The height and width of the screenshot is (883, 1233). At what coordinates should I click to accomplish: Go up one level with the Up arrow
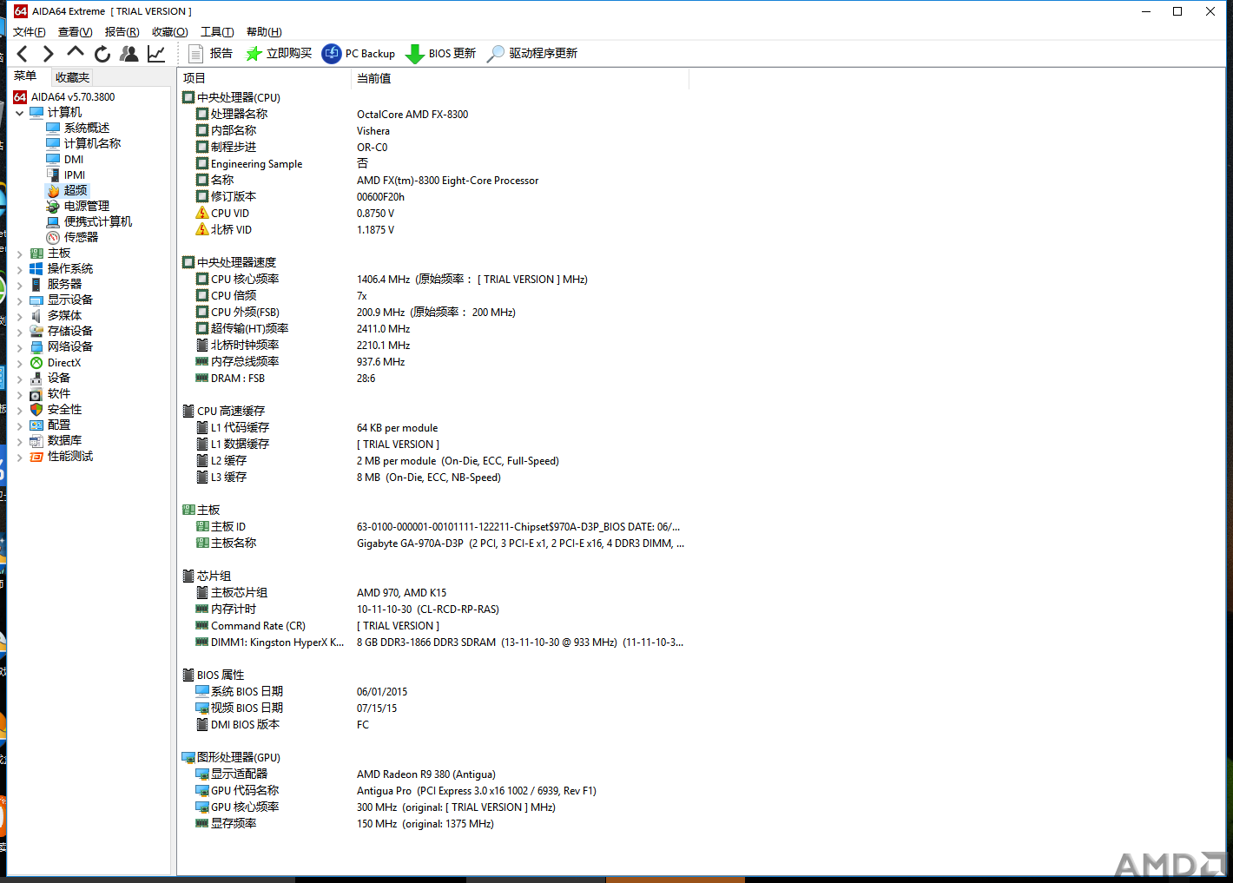coord(76,53)
